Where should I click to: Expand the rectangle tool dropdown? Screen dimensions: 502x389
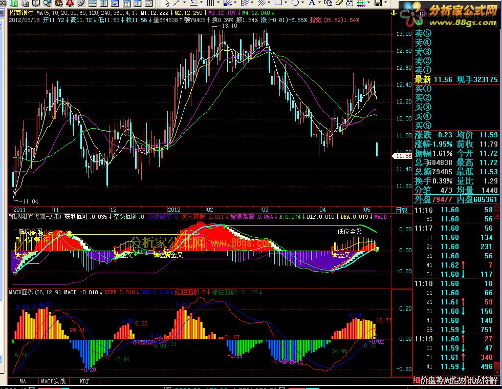[286, 3]
